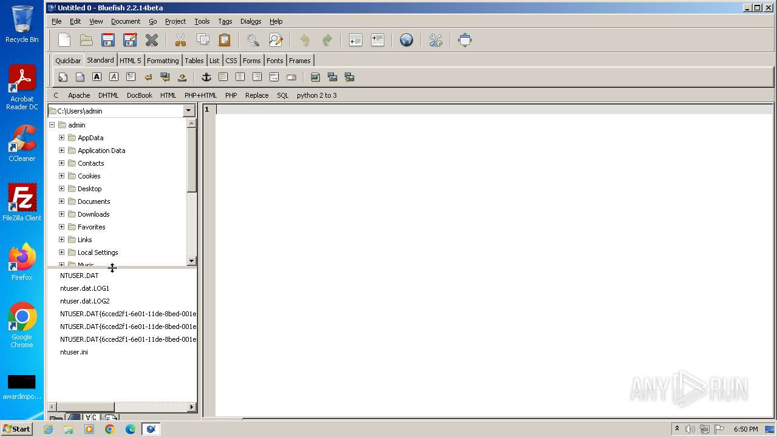Toggle fullscreen mode icon

[465, 40]
